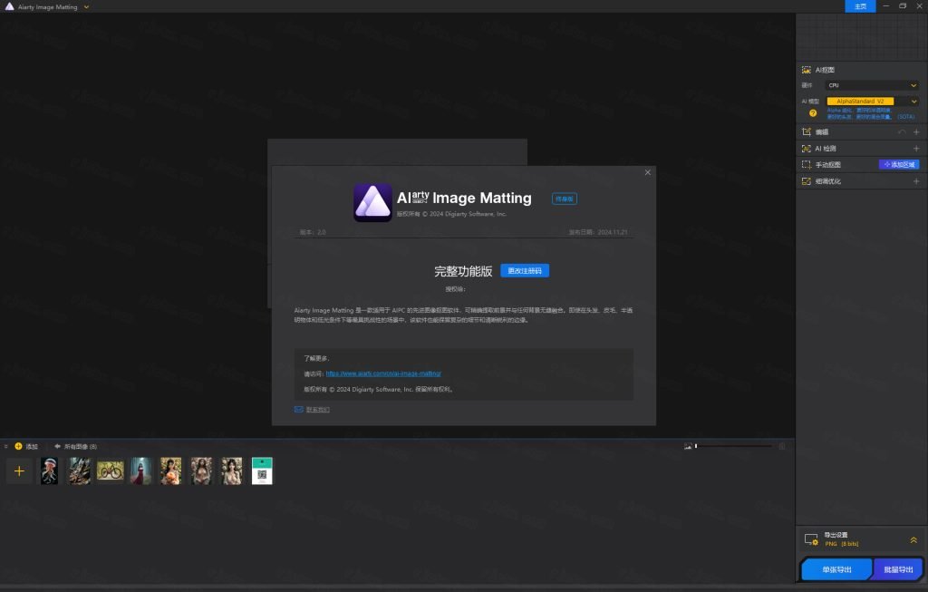Click the blue badge beside Image Matting title
The image size is (928, 592).
click(565, 199)
